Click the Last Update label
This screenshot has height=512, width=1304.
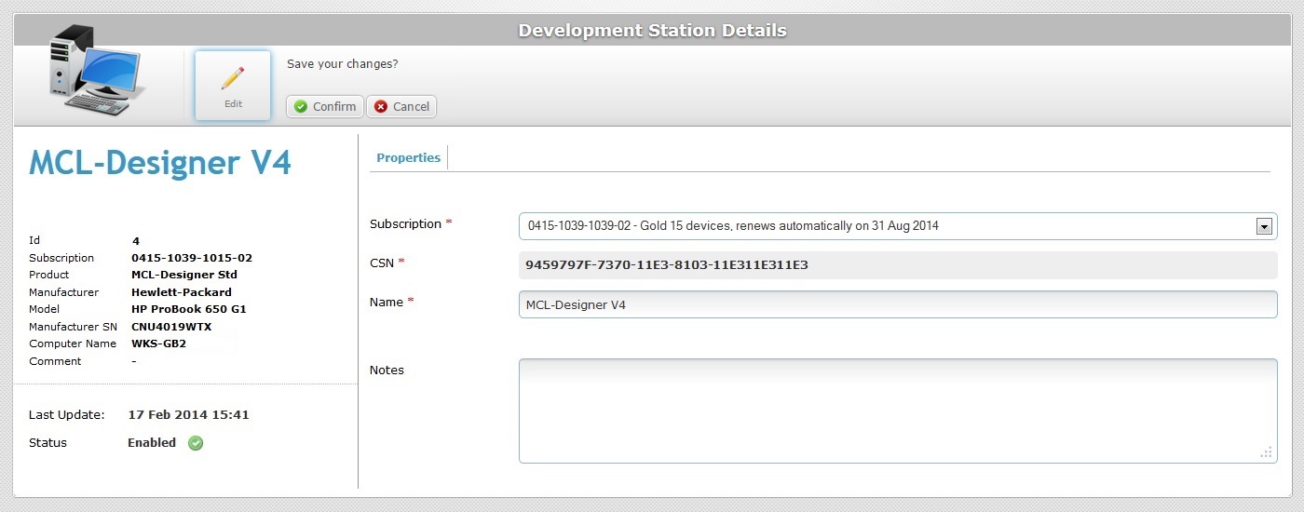67,415
